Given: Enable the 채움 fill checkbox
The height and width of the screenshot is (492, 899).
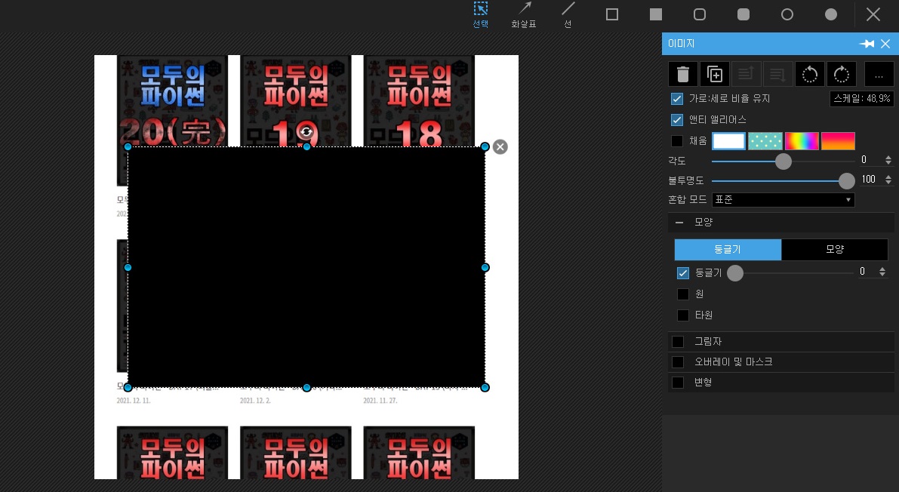Looking at the screenshot, I should click(x=676, y=140).
